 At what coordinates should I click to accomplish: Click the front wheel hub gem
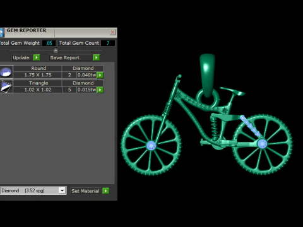click(151, 146)
